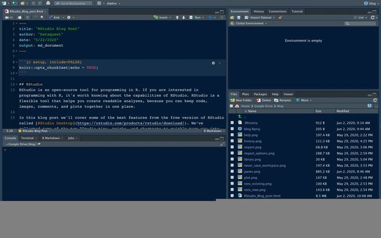Check the select-all checkbox in Files path bar

point(232,106)
